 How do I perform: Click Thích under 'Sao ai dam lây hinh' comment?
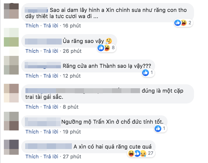point(32,25)
